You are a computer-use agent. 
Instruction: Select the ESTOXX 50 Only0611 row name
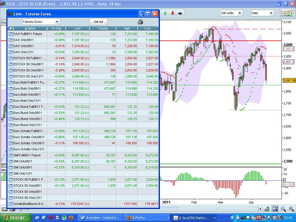click(x=28, y=64)
